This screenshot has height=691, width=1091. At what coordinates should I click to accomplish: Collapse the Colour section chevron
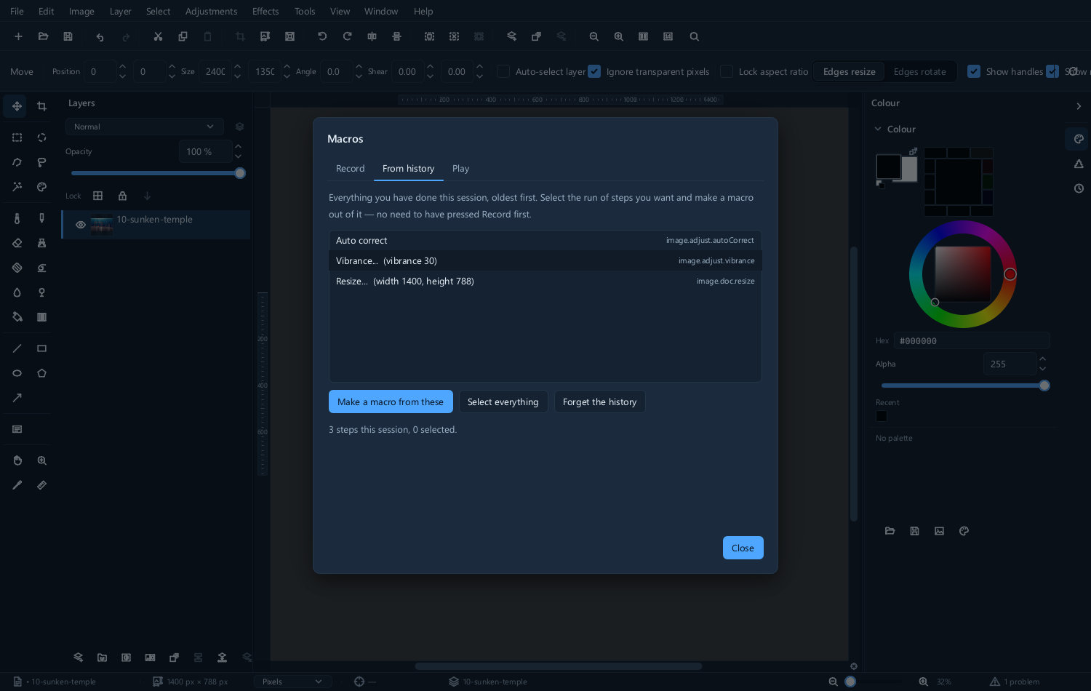pos(878,129)
